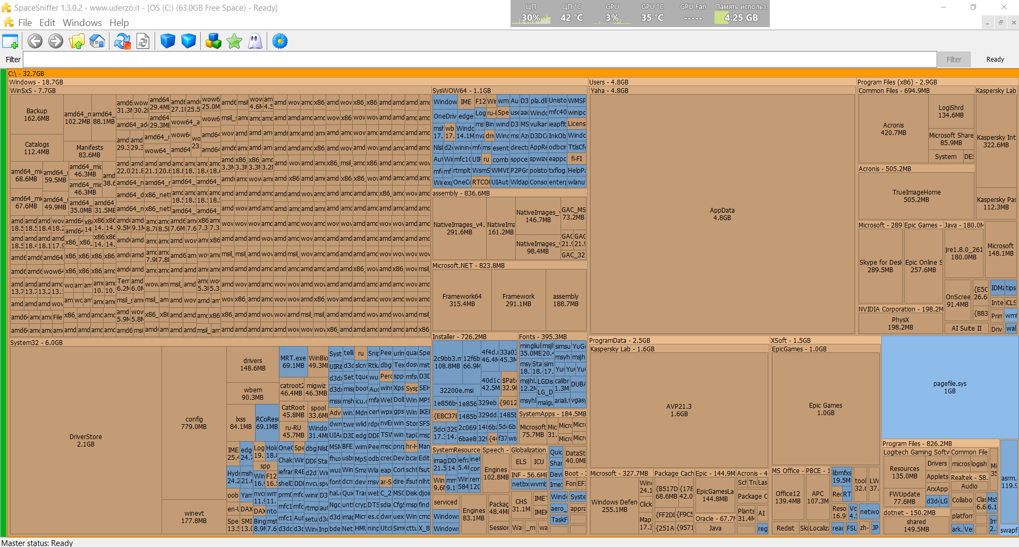Go up one folder level

[77, 41]
